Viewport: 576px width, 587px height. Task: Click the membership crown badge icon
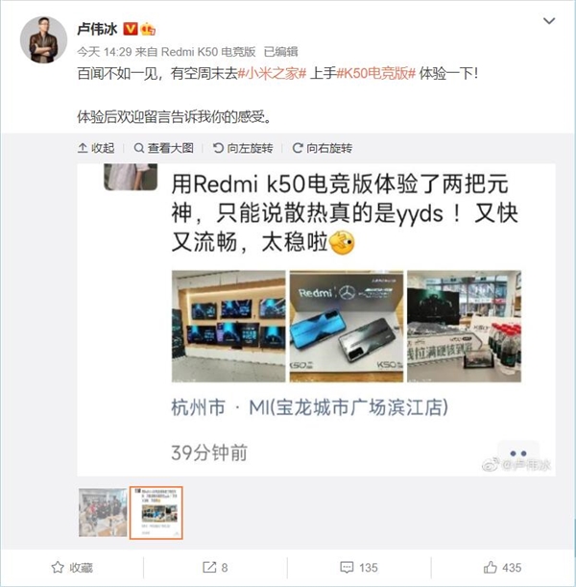point(148,29)
